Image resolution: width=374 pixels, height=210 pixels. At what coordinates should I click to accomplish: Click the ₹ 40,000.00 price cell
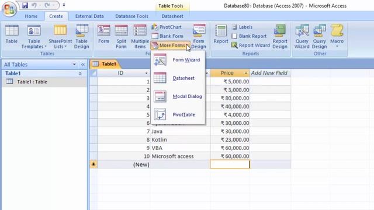[x=230, y=106]
